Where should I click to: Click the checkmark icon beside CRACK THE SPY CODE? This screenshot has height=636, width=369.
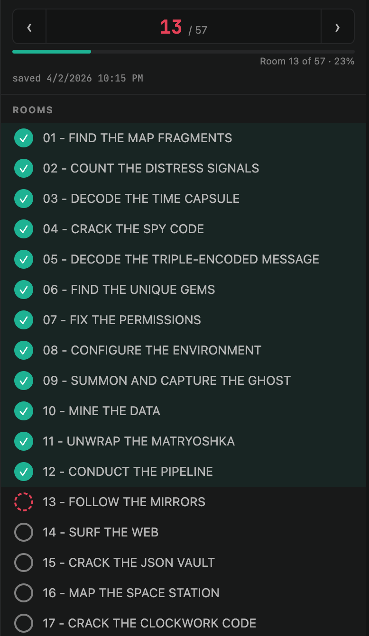point(24,229)
